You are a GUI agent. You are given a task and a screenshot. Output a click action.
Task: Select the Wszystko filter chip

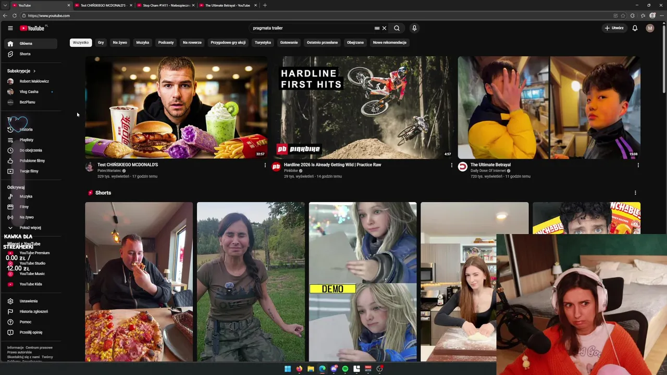(81, 43)
